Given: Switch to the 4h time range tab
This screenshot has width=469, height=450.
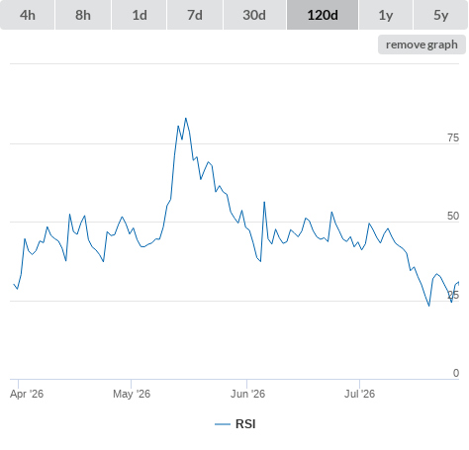Looking at the screenshot, I should (27, 15).
